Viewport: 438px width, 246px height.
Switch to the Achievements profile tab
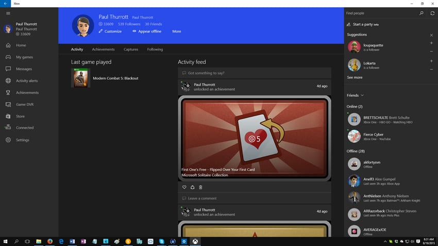(103, 49)
